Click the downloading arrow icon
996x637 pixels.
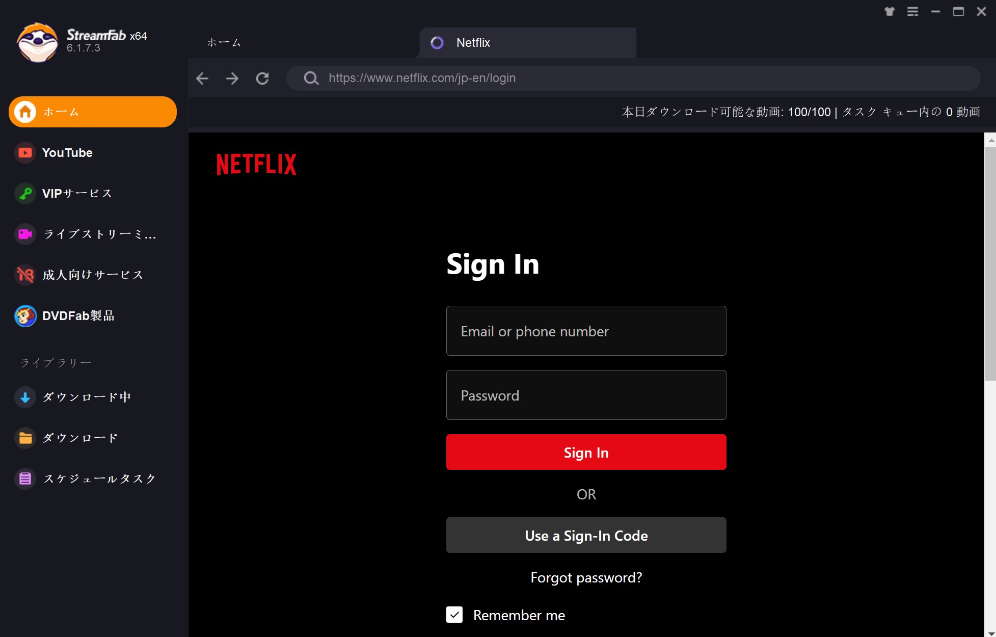25,397
